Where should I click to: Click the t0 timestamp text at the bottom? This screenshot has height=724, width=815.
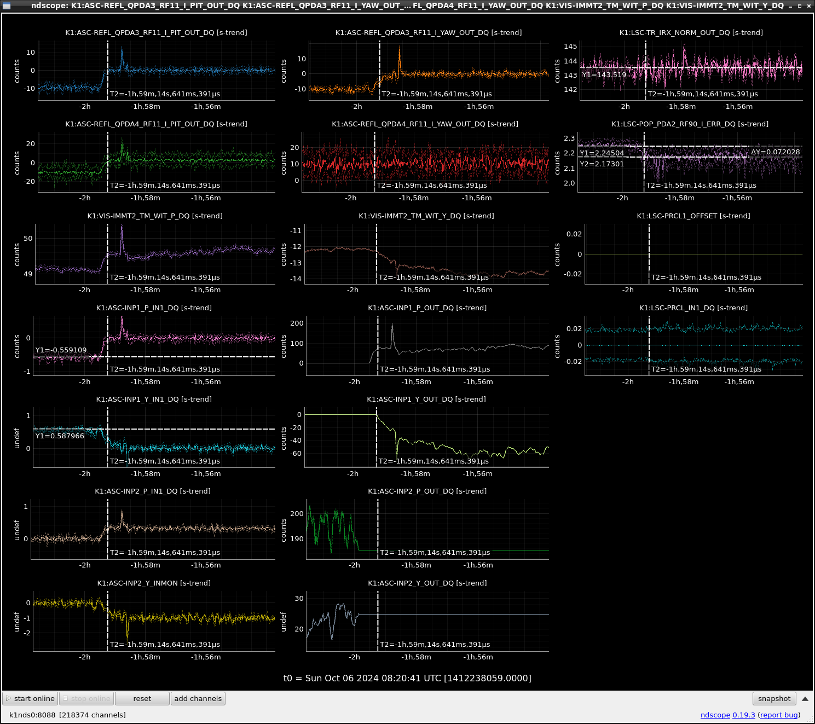point(407,679)
